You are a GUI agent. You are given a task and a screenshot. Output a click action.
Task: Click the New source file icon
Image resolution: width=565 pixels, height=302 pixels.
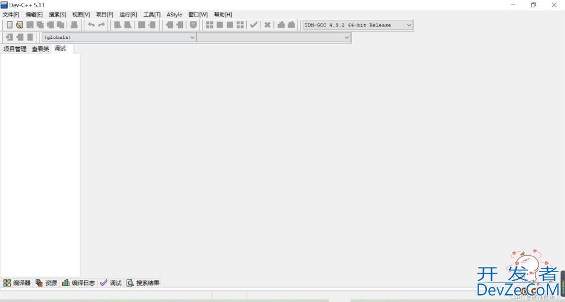tap(10, 25)
